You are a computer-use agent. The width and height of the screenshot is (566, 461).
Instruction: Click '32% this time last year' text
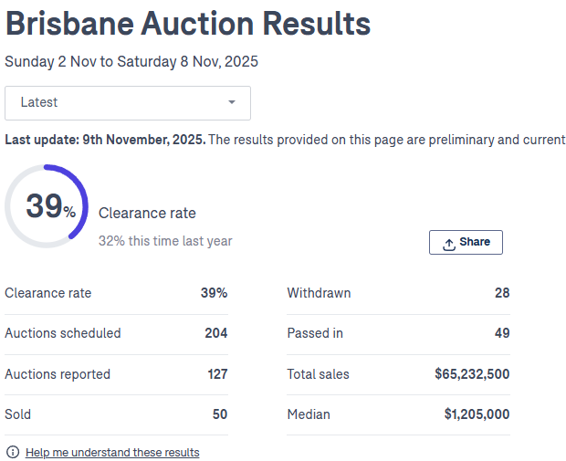(165, 241)
